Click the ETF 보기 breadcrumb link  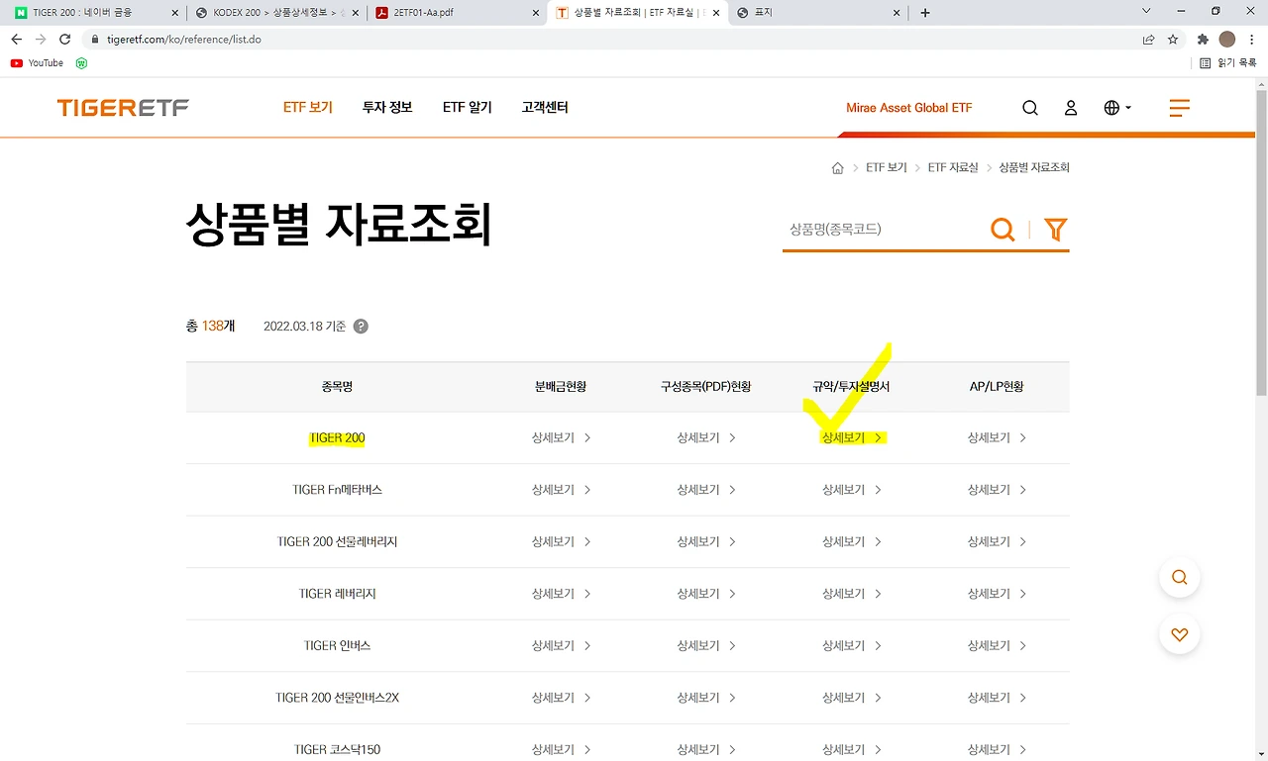(887, 168)
